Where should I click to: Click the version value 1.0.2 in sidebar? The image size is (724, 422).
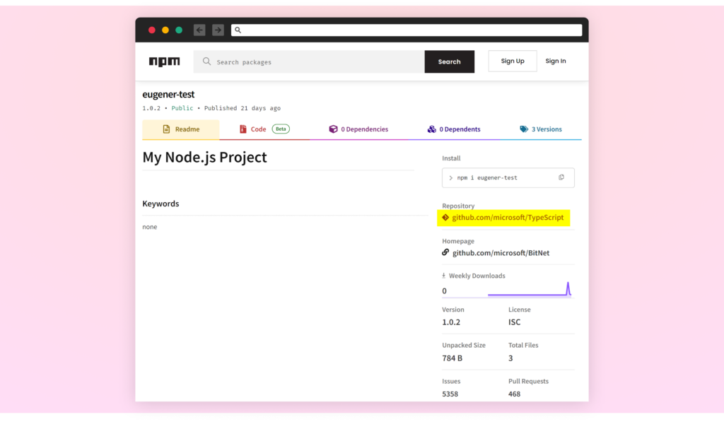coord(451,322)
